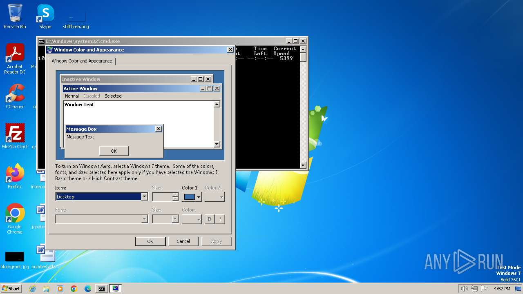Image resolution: width=523 pixels, height=294 pixels.
Task: Choose the Normal menu item in preview
Action: pyautogui.click(x=72, y=96)
